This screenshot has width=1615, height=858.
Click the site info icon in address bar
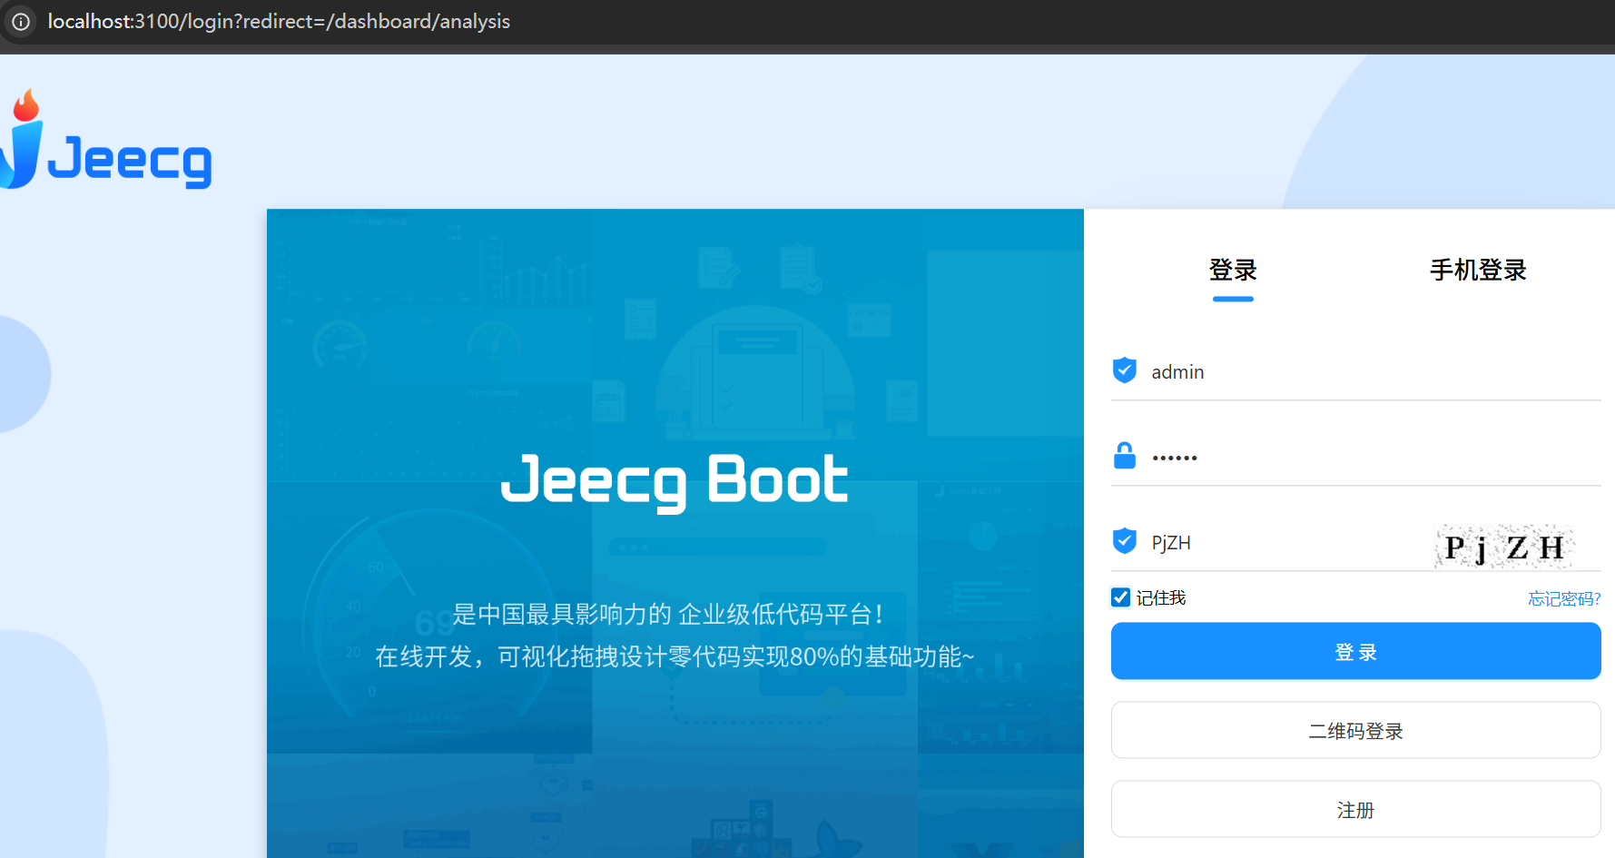click(x=21, y=22)
